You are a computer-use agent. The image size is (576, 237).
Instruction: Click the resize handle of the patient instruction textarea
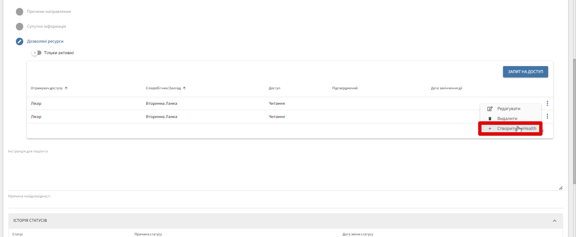(561, 188)
